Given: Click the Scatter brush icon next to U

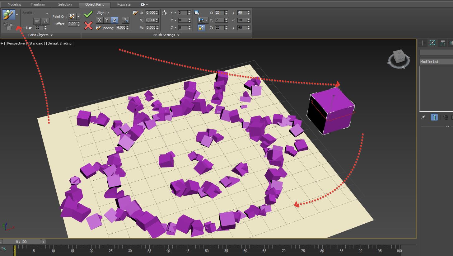Looking at the screenshot, I should [x=135, y=13].
